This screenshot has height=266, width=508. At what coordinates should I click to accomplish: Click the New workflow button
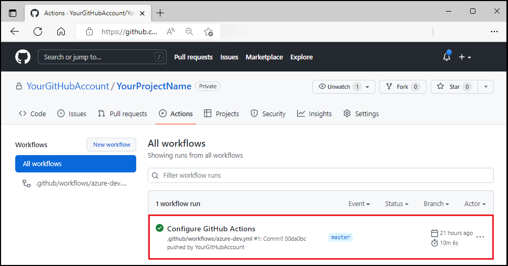click(x=111, y=145)
